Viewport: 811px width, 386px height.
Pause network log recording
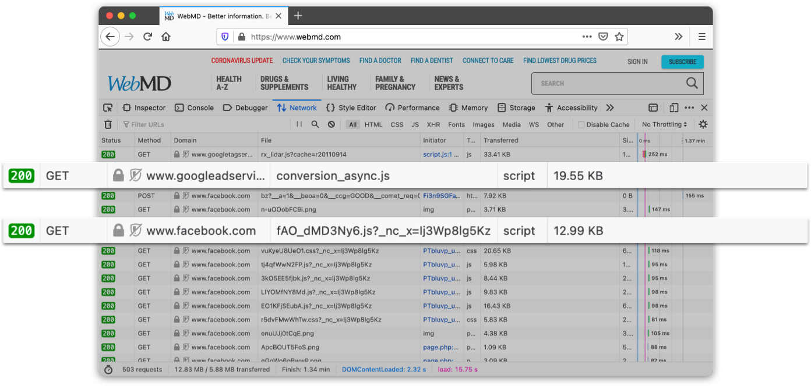pyautogui.click(x=299, y=124)
